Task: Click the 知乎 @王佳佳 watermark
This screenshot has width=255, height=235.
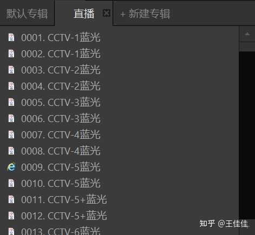Action: click(224, 224)
